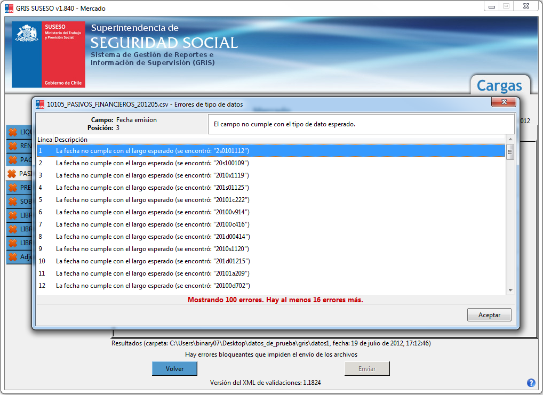This screenshot has width=543, height=395.
Task: Click the GRIS icon in dialog title bar
Action: (40, 104)
